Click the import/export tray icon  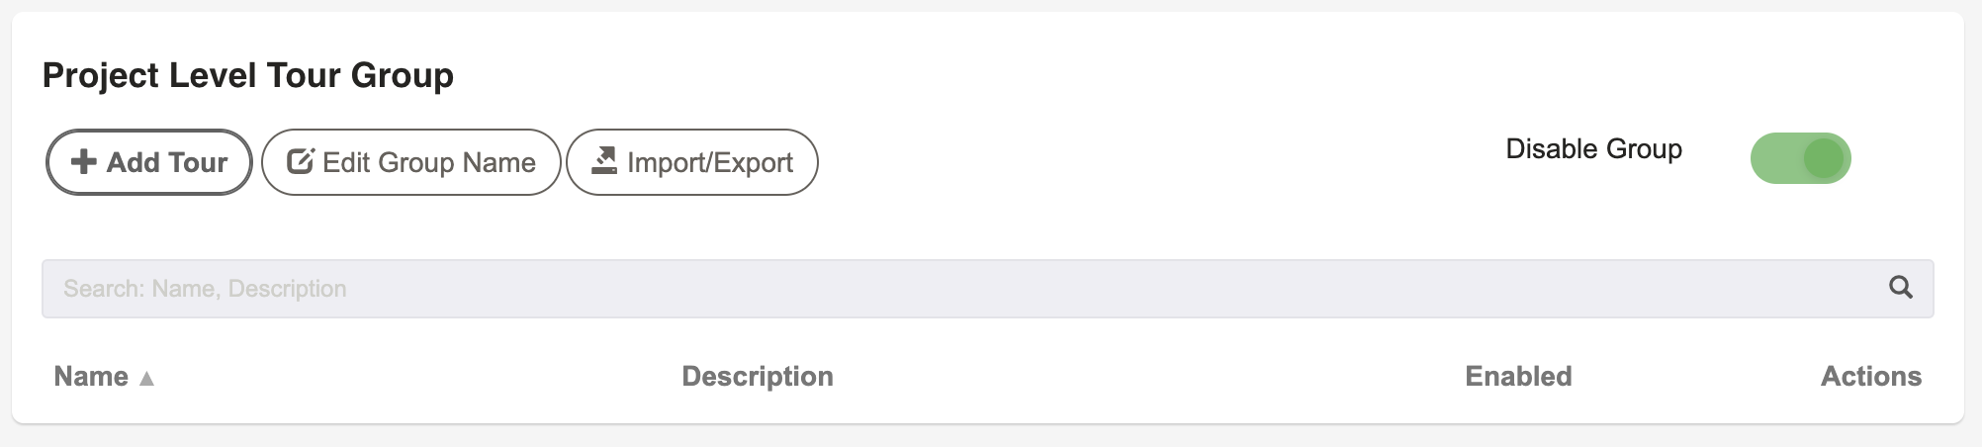pyautogui.click(x=604, y=161)
